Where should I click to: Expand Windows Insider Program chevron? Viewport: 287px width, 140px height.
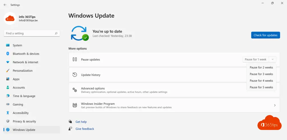275,105
